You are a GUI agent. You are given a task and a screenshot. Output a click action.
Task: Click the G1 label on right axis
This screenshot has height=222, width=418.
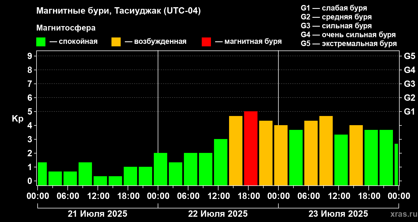(x=409, y=112)
